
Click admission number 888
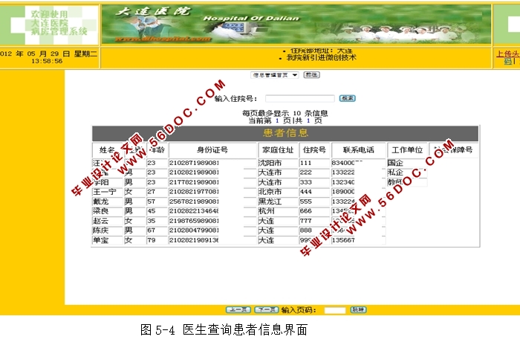(305, 230)
